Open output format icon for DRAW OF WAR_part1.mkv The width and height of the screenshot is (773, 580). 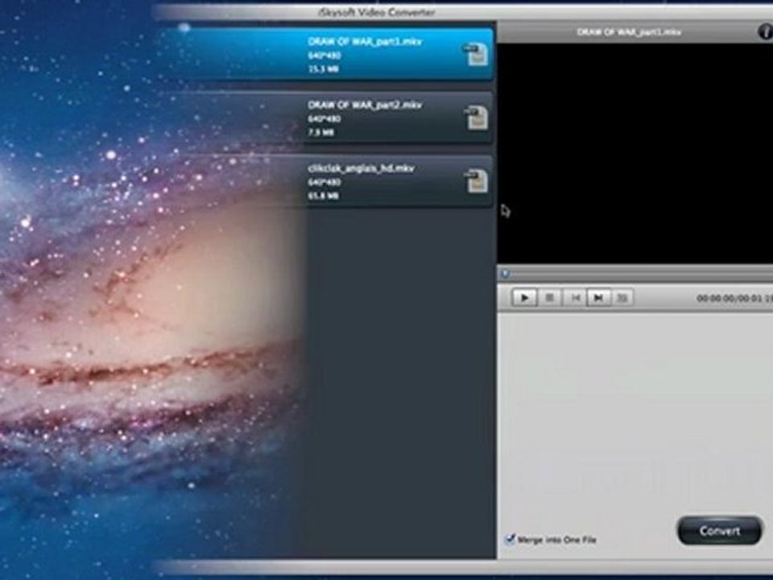476,54
